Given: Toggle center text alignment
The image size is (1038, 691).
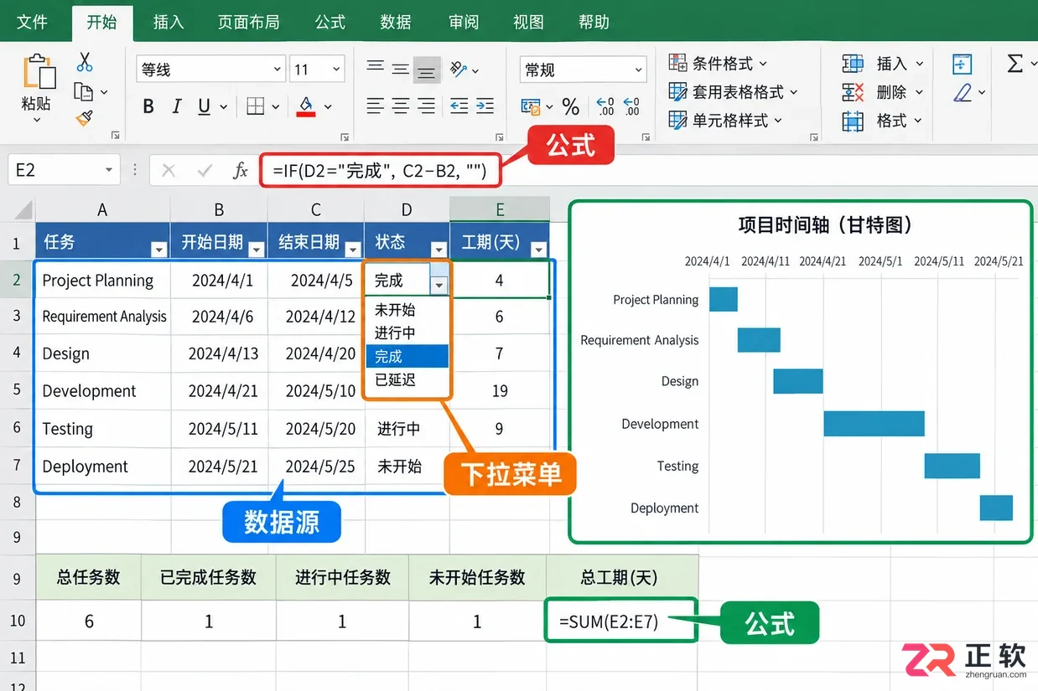Looking at the screenshot, I should [402, 106].
